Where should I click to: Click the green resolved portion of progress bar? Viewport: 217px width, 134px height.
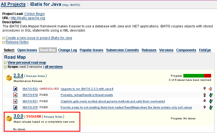[194, 76]
